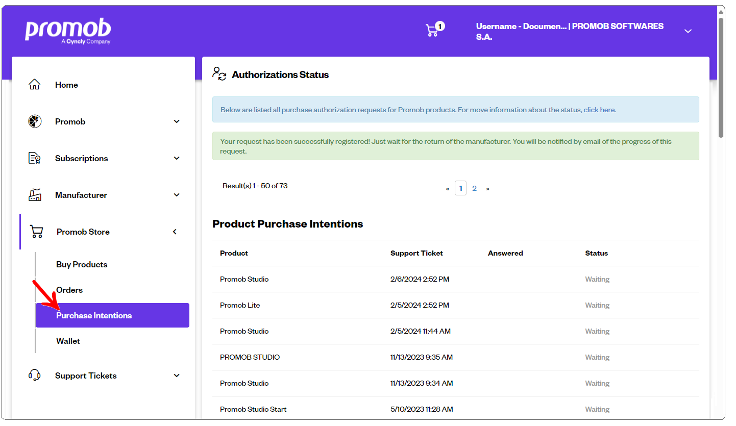Viewport: 736px width, 426px height.
Task: Click the Promob Store cart icon
Action: (36, 232)
